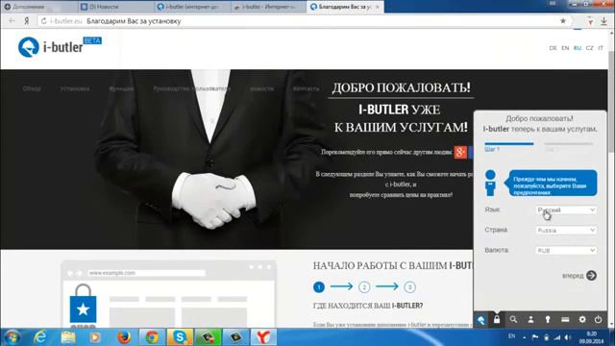The image size is (615, 346).
Task: Switch to the third i-butler browser tab
Action: (x=192, y=7)
